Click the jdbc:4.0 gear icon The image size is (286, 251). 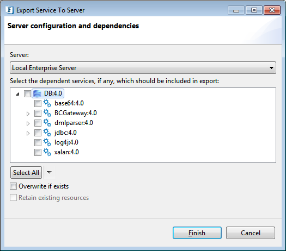point(47,133)
